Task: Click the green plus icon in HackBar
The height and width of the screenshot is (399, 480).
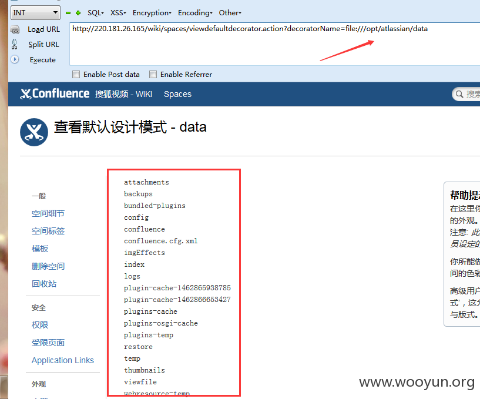Action: [x=78, y=13]
